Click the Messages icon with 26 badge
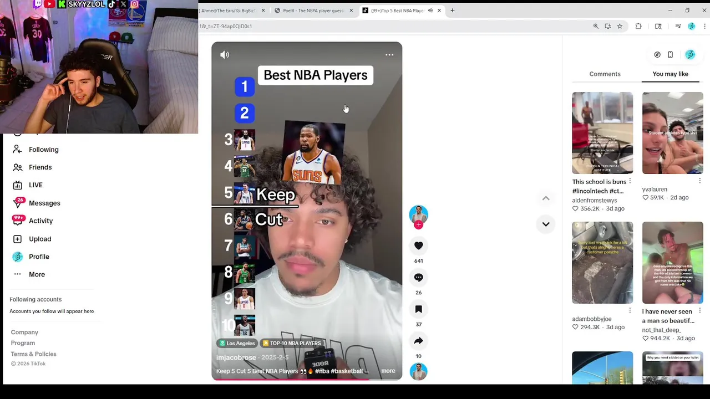710x399 pixels. pos(18,203)
